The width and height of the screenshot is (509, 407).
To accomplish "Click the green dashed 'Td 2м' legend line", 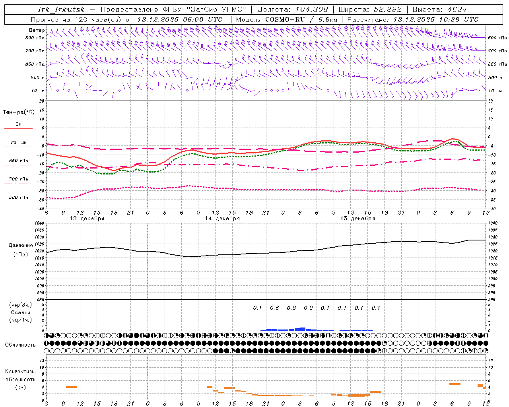I will click(x=17, y=147).
